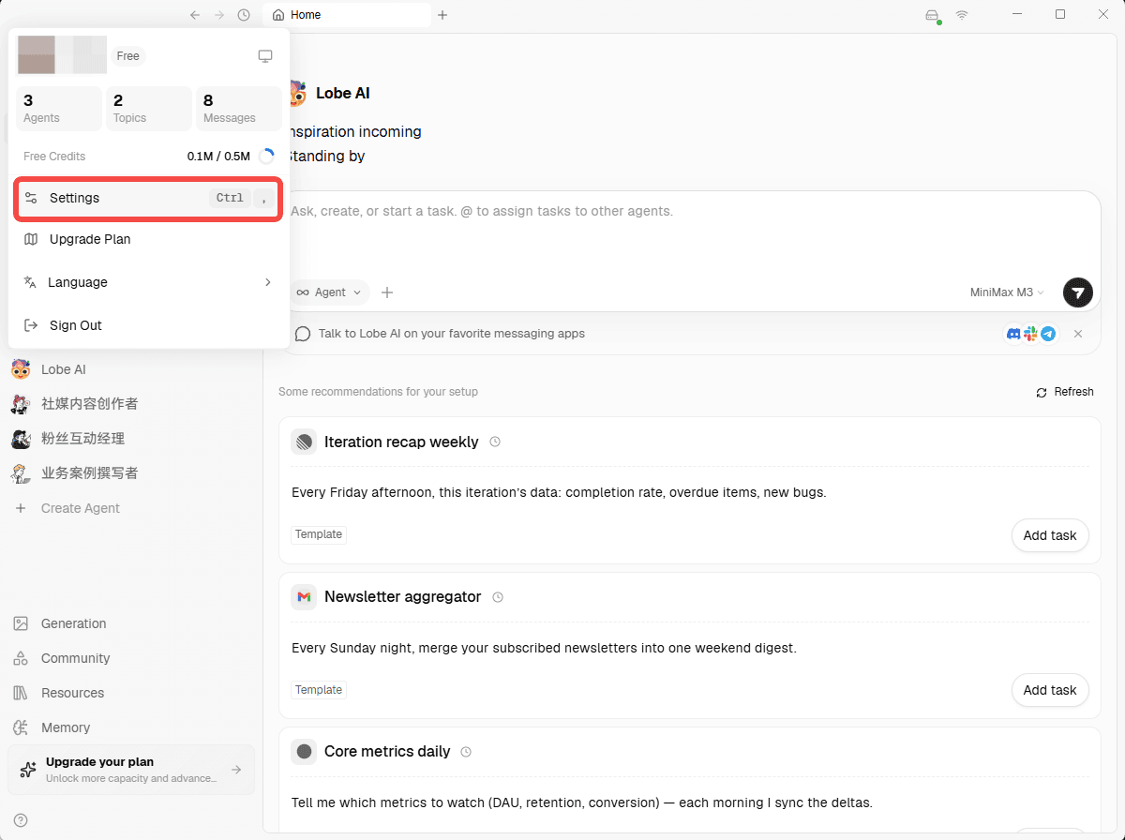Add task for Iteration recap weekly
Viewport: 1125px width, 840px height.
tap(1050, 535)
